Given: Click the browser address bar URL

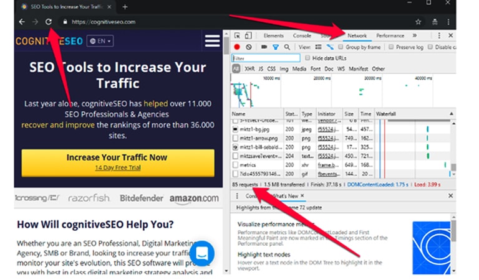Looking at the screenshot, I should tap(104, 22).
